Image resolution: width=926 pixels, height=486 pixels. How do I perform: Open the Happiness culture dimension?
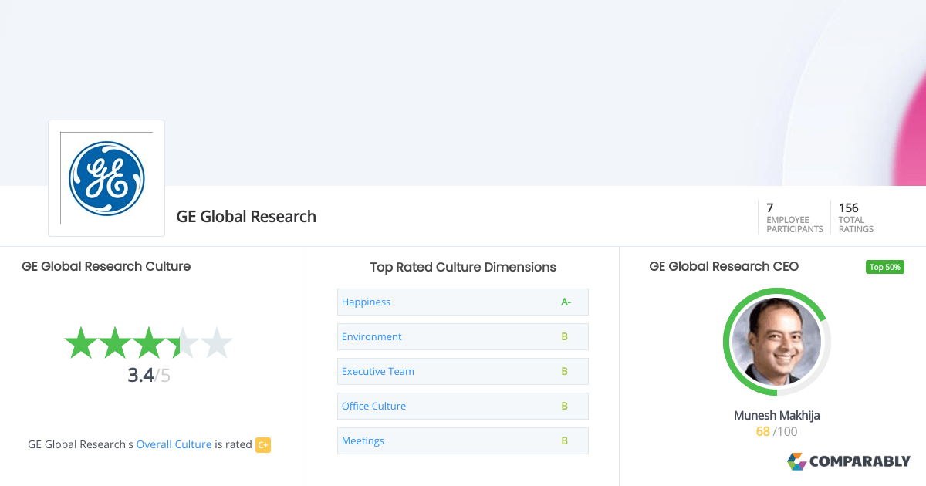[463, 302]
